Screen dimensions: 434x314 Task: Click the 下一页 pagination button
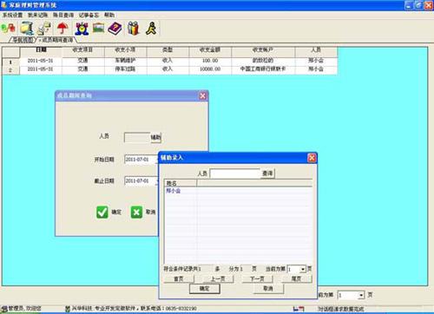257,278
